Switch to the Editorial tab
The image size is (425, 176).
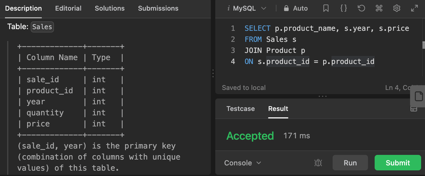click(x=68, y=8)
